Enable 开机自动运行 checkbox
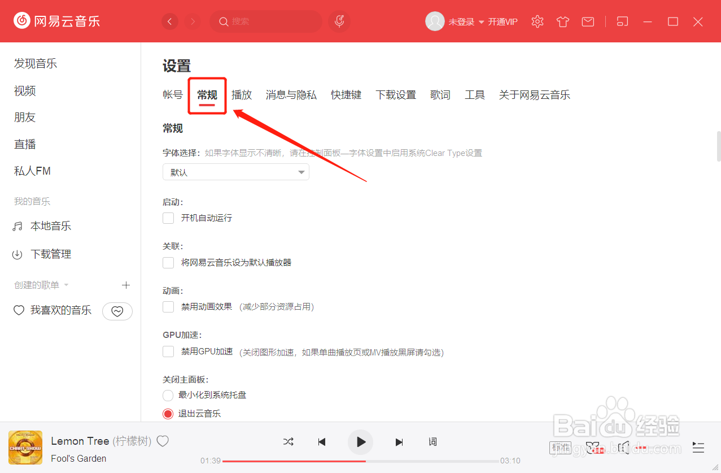Screen dimensions: 721x473 pos(168,218)
